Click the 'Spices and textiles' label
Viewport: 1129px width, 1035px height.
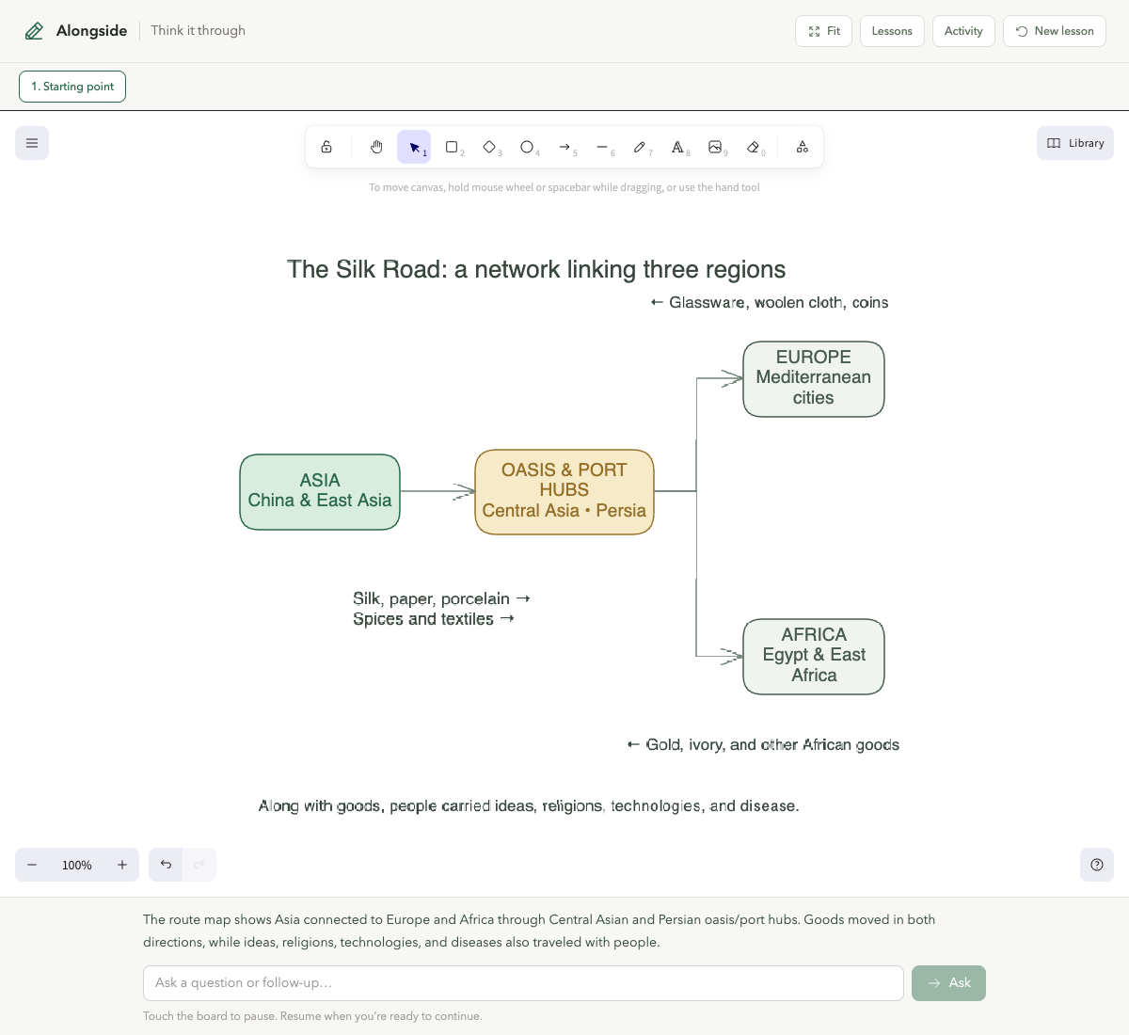[x=434, y=619]
